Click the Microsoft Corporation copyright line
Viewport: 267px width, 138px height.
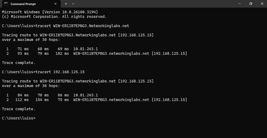pos(54,17)
